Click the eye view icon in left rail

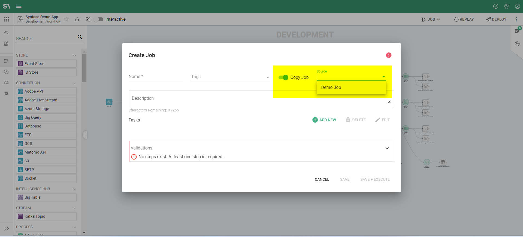coord(6,33)
